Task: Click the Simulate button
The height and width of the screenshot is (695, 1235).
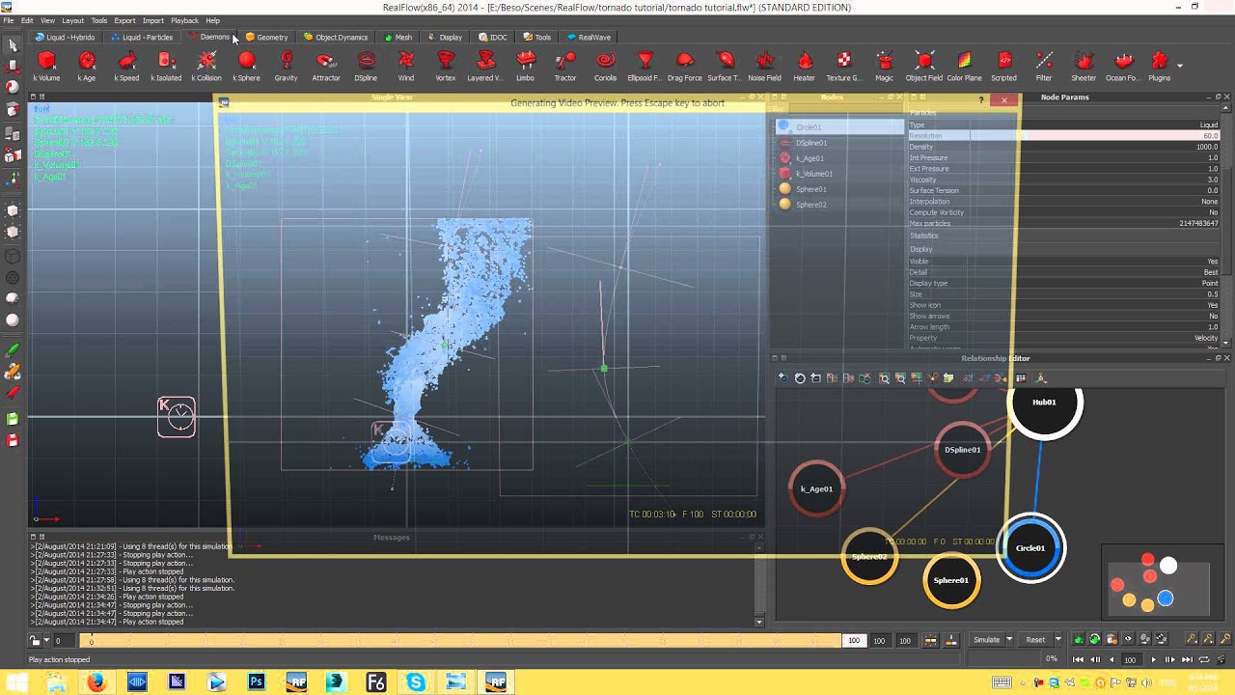Action: (987, 640)
